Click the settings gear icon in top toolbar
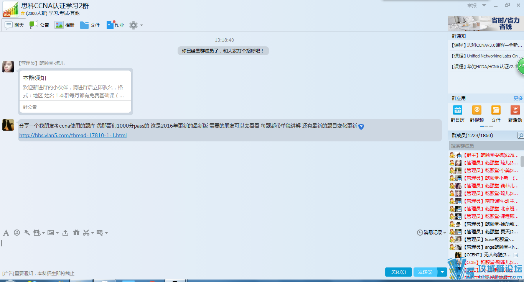Image resolution: width=524 pixels, height=282 pixels. [x=133, y=25]
